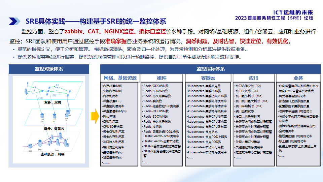Click the 监控对象体系 header bar
Viewport: 323px width, 182px height.
(49, 69)
